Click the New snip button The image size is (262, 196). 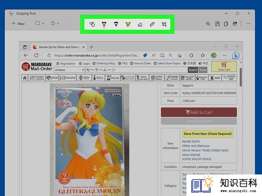coord(18,23)
